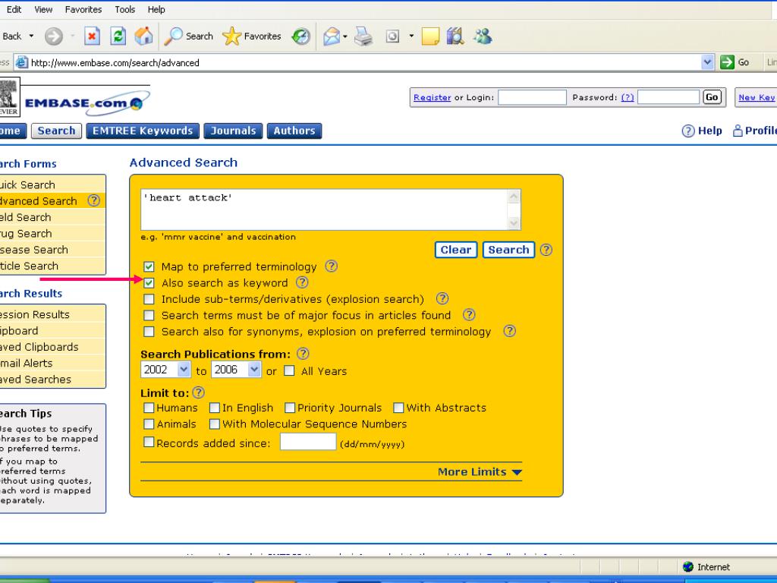
Task: Check With Molecular Sequence Numbers
Action: point(215,424)
